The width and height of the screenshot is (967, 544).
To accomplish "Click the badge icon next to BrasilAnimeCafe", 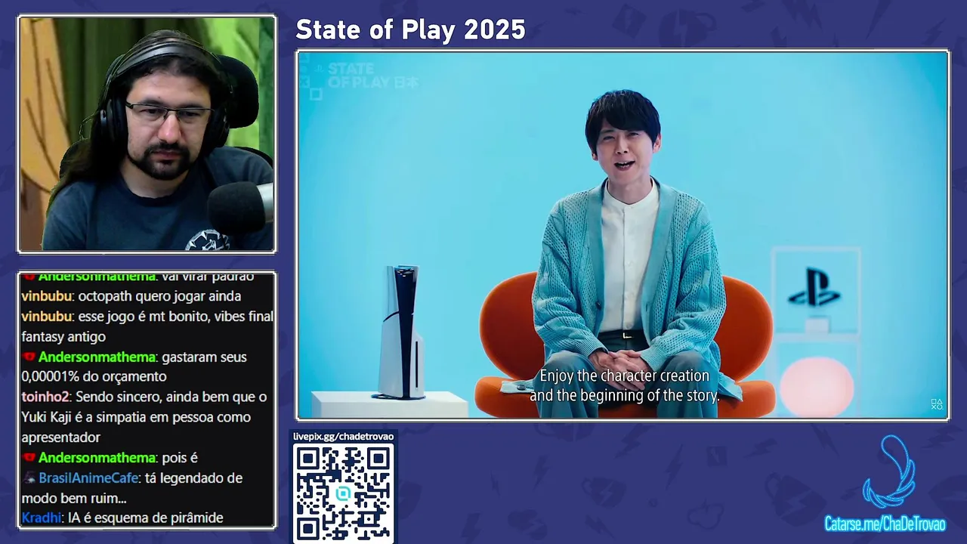I will coord(29,478).
